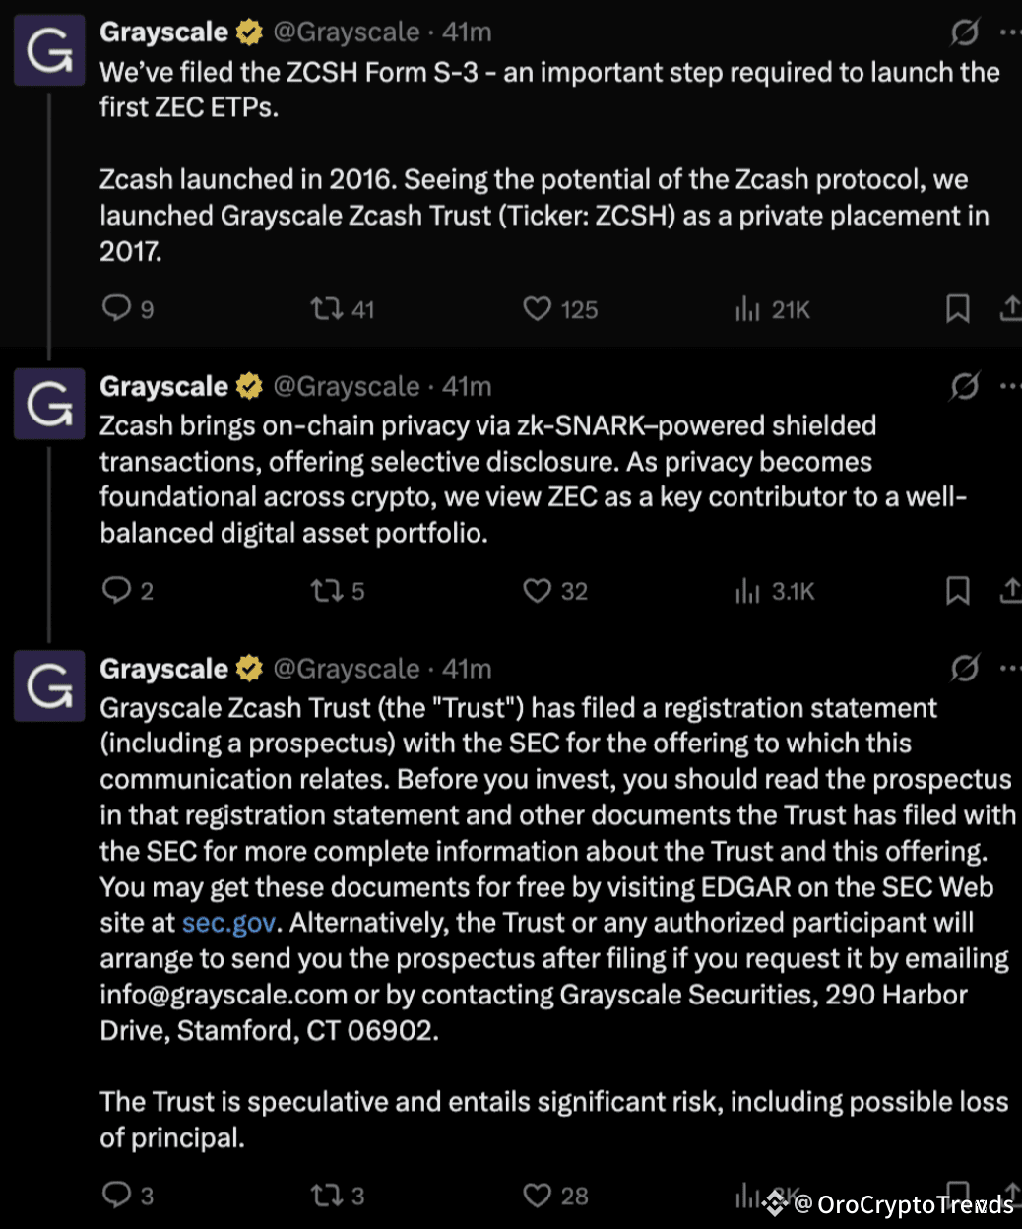Open the sec.gov link
Image resolution: width=1022 pixels, height=1229 pixels.
pyautogui.click(x=228, y=924)
